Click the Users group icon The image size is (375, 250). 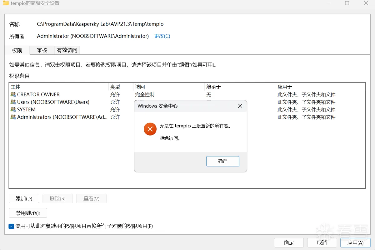(13, 102)
